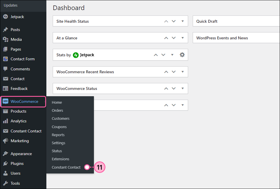The width and height of the screenshot is (280, 189).
Task: Open Coupons in WooCommerce submenu
Action: tap(59, 127)
